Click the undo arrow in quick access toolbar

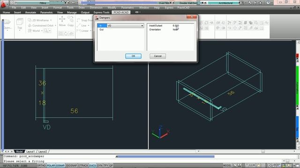(73, 2)
